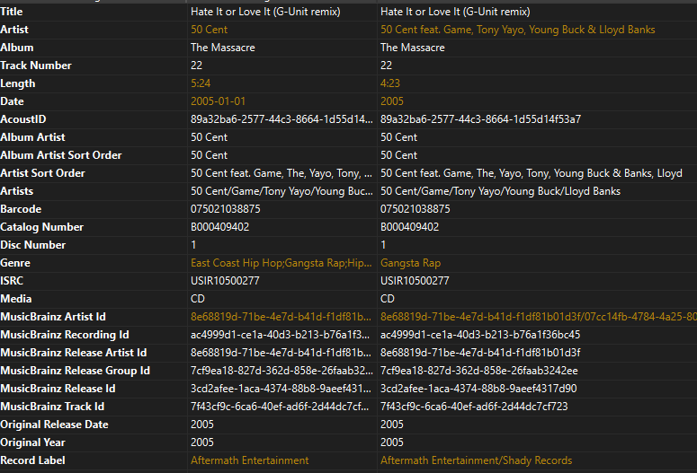Select new value 'Aftermath Entertainment/Shady Records'
The width and height of the screenshot is (697, 473).
pyautogui.click(x=476, y=460)
